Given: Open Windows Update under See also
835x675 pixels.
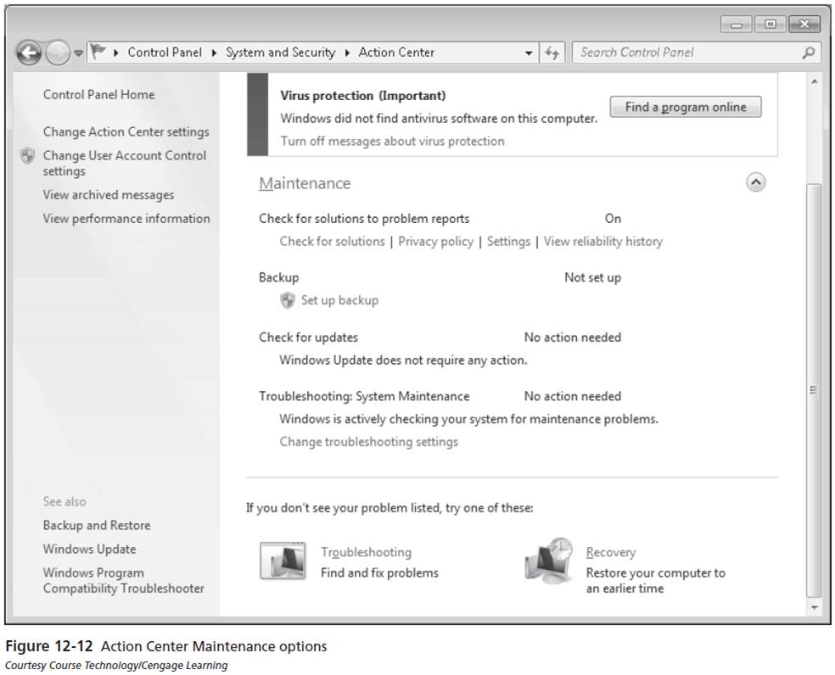Looking at the screenshot, I should point(89,549).
